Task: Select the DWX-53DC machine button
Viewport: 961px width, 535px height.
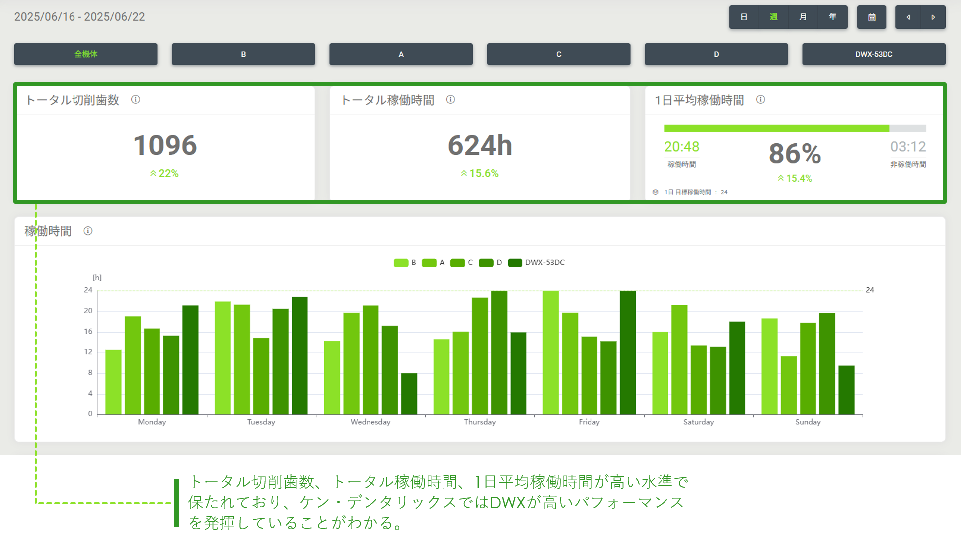Action: click(874, 54)
